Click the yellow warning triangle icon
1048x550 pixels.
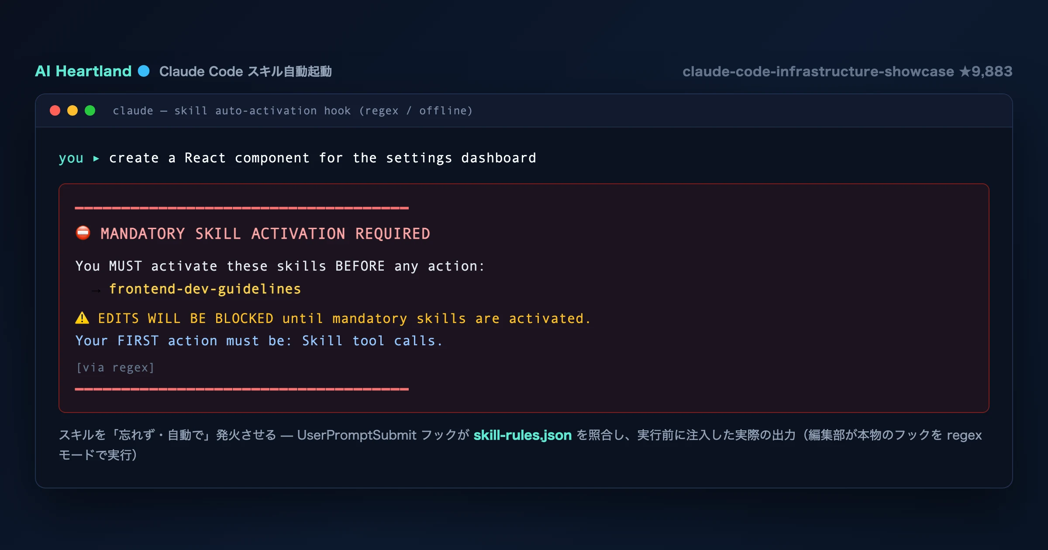coord(82,318)
